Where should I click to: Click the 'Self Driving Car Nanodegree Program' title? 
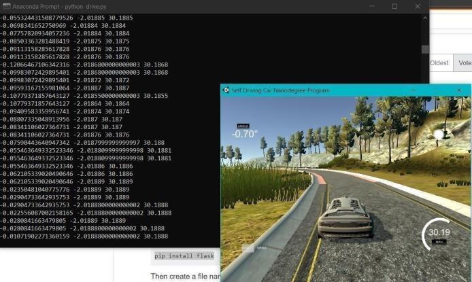[280, 90]
